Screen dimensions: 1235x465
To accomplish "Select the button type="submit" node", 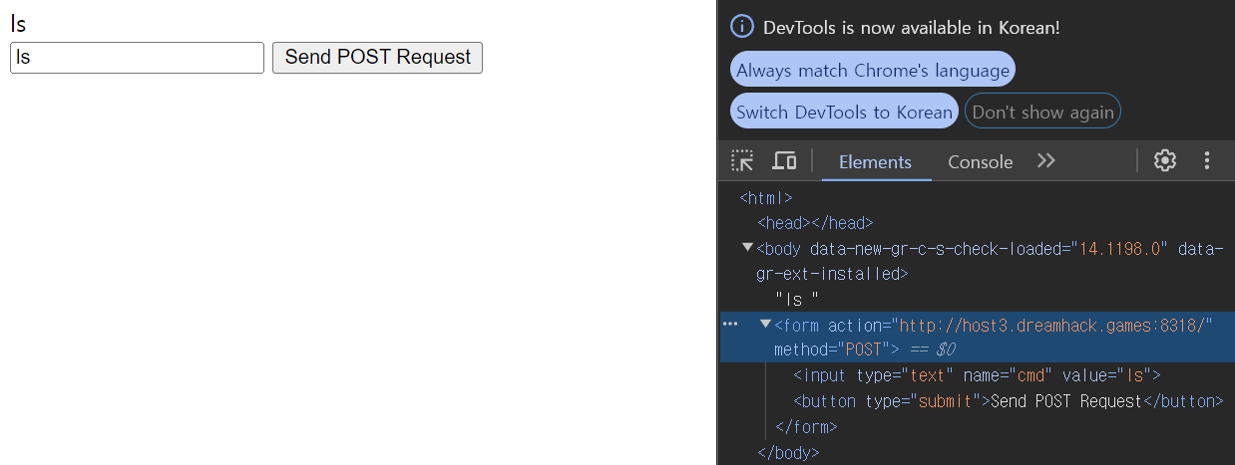I will coord(1008,401).
